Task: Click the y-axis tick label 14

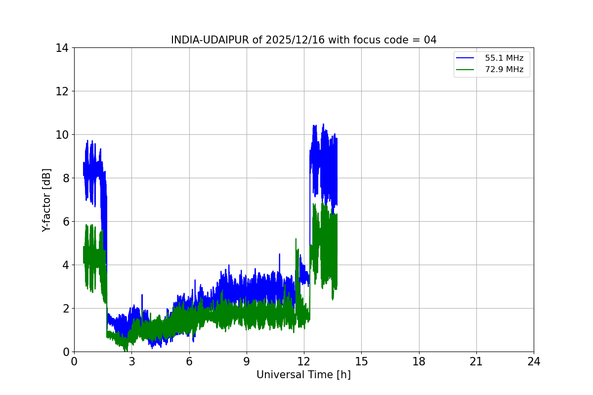Action: [62, 48]
